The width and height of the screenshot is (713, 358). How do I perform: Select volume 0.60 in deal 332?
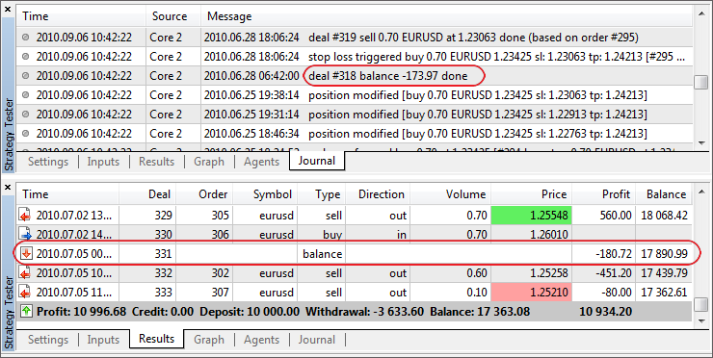click(x=477, y=273)
